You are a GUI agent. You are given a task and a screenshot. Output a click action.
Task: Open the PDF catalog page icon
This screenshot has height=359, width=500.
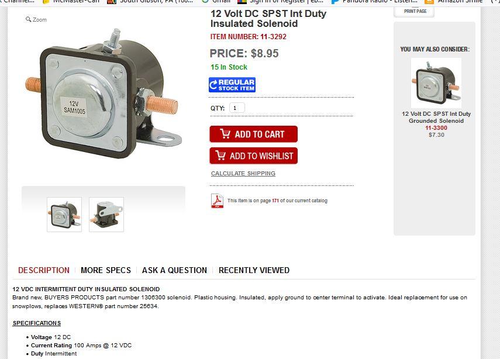coord(217,201)
